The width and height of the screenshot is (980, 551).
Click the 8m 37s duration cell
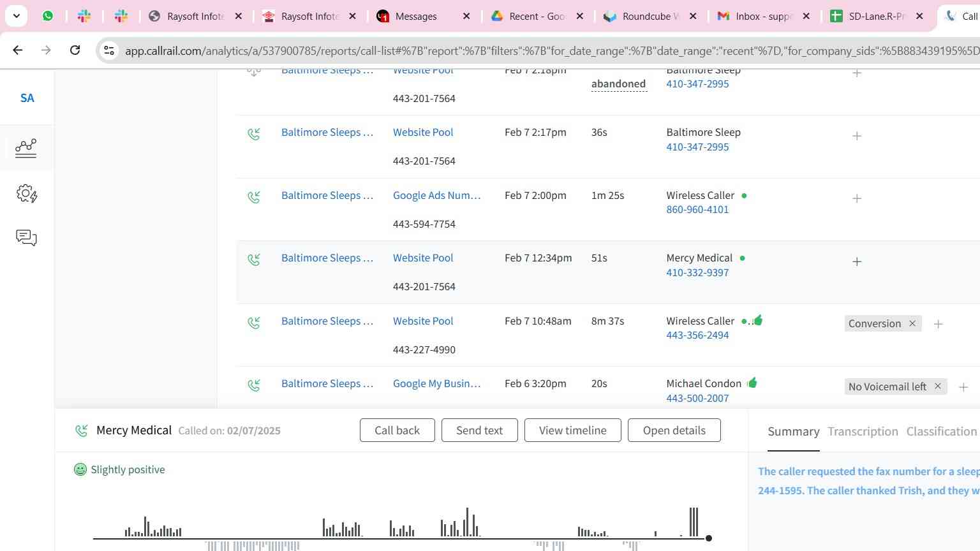click(x=607, y=321)
